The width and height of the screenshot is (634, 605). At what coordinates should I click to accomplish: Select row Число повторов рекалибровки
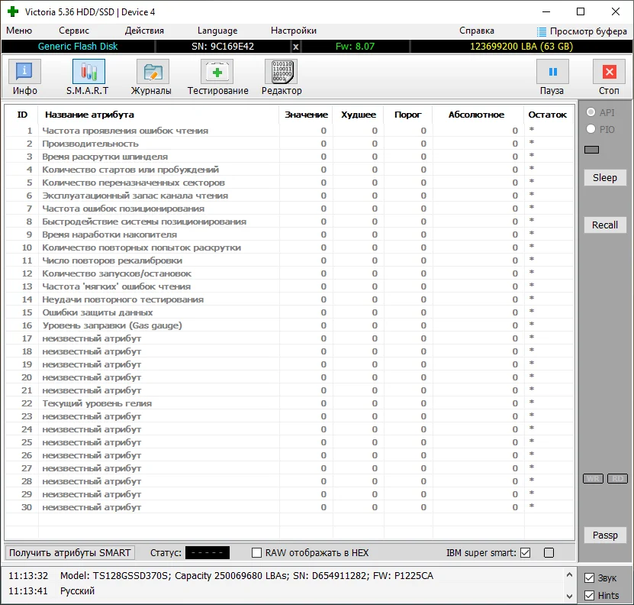pyautogui.click(x=289, y=260)
